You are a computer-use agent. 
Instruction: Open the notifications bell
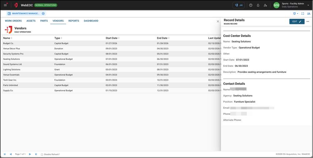tap(258, 5)
